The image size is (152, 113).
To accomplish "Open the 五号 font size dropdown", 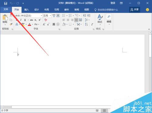I will click(50, 16).
